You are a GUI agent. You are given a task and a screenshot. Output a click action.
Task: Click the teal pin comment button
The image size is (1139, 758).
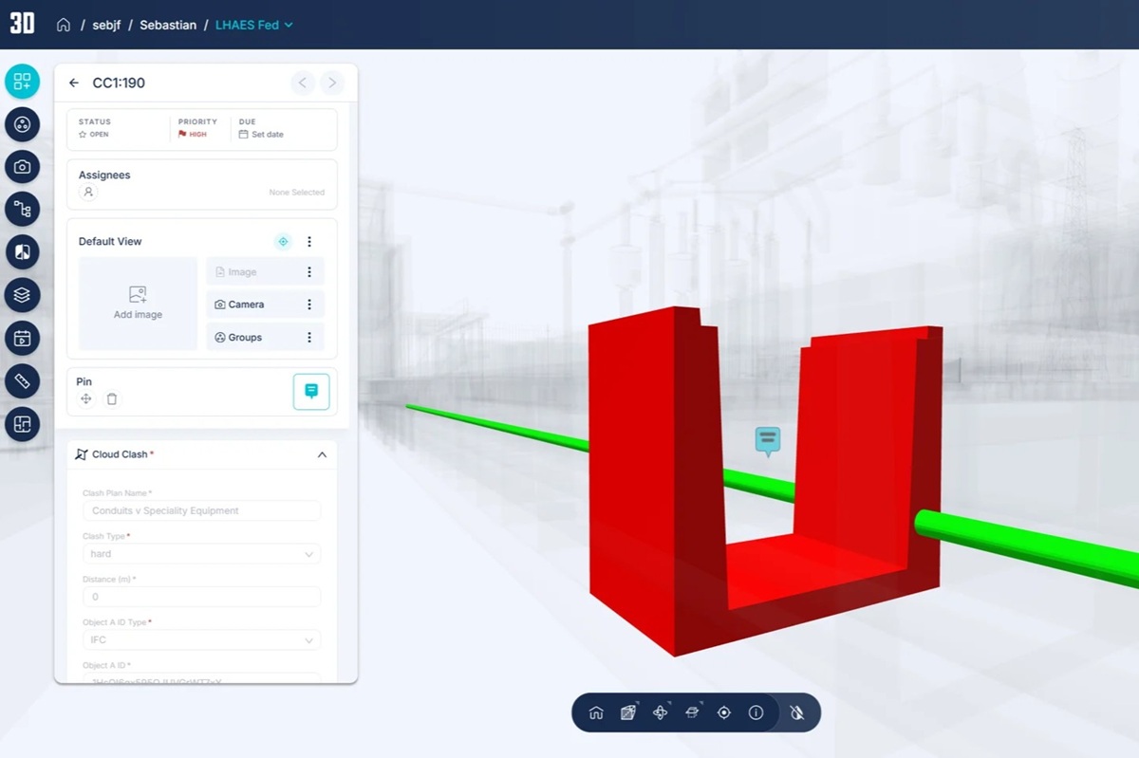[311, 392]
